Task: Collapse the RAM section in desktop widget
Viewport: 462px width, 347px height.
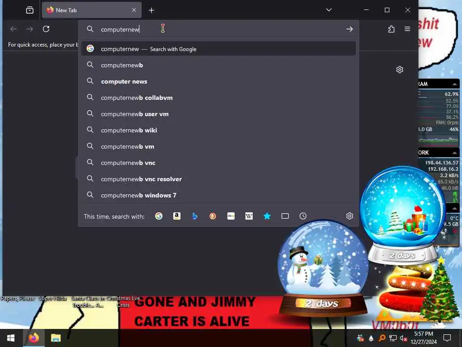Action: point(455,84)
